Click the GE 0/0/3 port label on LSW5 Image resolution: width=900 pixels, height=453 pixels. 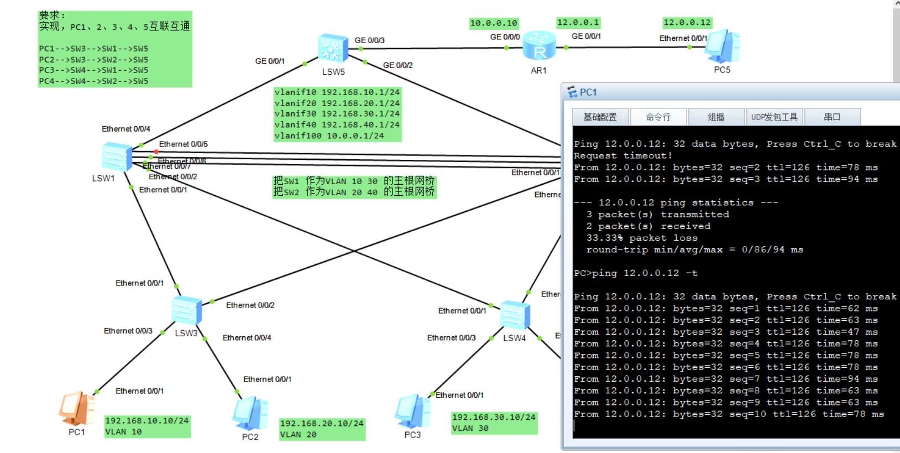(370, 40)
